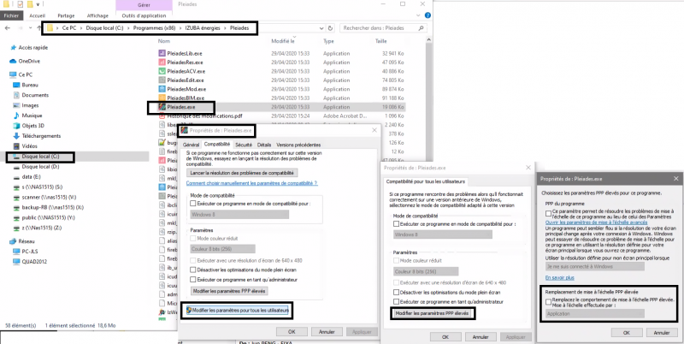Switch to the Versions précédentes tab
This screenshot has height=344, width=684.
298,145
